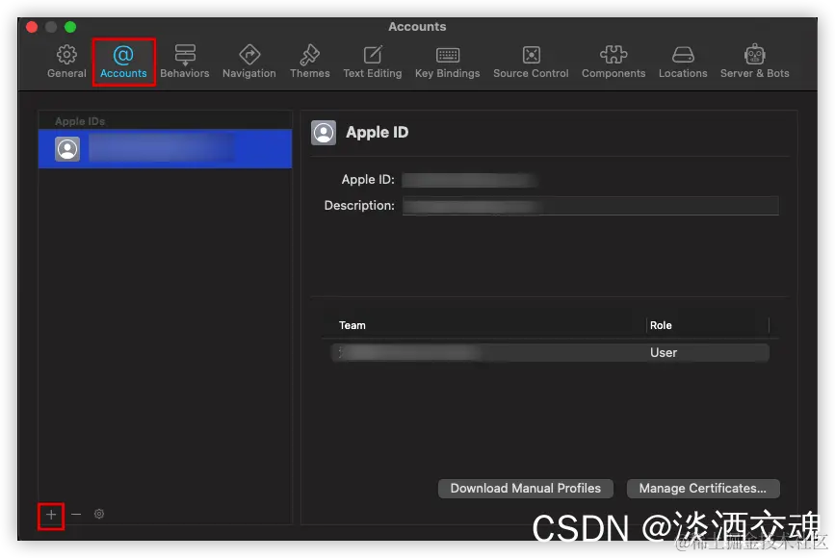
Task: Click Download Manual Profiles button
Action: [x=526, y=489]
